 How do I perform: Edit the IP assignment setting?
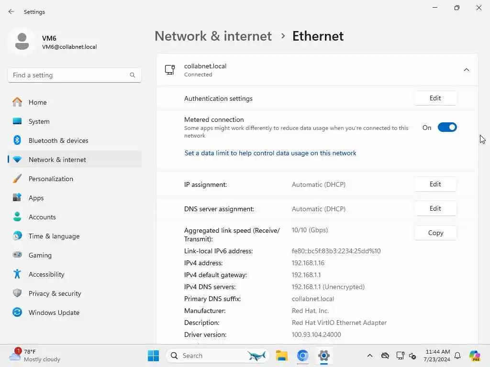435,184
